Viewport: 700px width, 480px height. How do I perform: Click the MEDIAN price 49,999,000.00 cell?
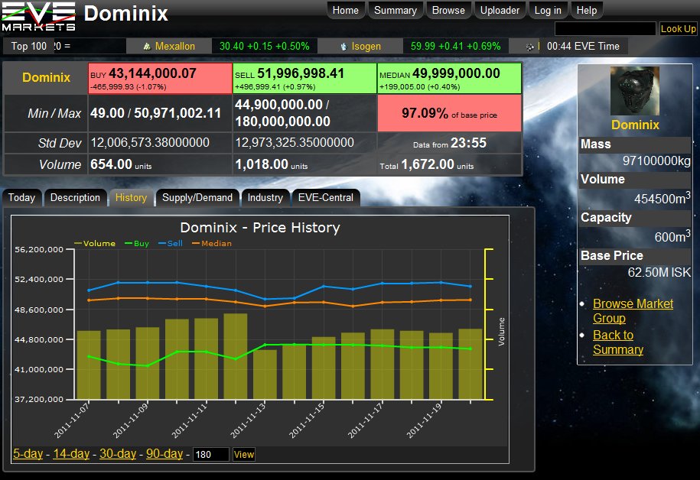pos(449,79)
